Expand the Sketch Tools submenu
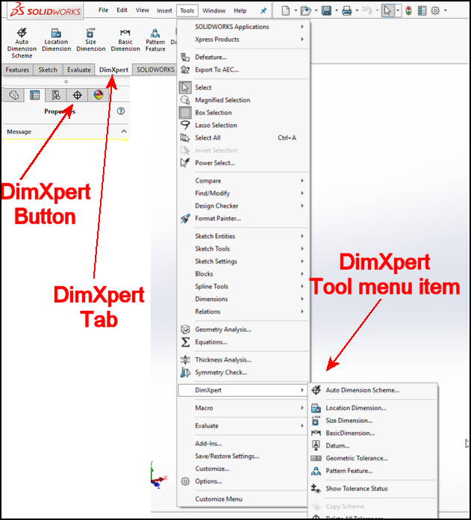Image resolution: width=471 pixels, height=520 pixels. [243, 248]
